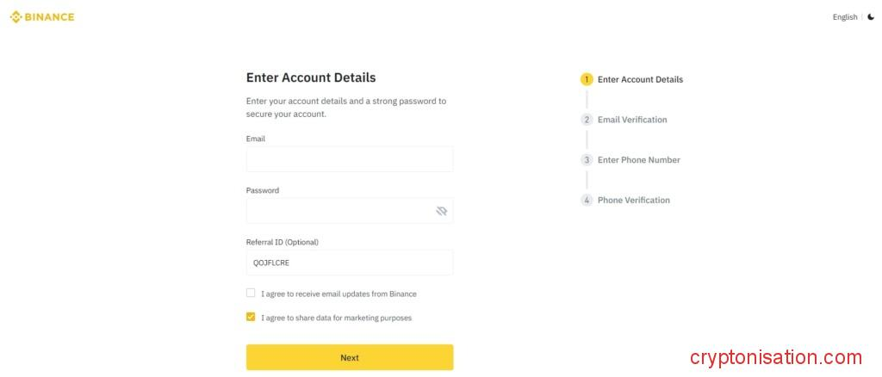The height and width of the screenshot is (377, 882).
Task: Enable email updates from Binance checkbox
Action: 251,293
